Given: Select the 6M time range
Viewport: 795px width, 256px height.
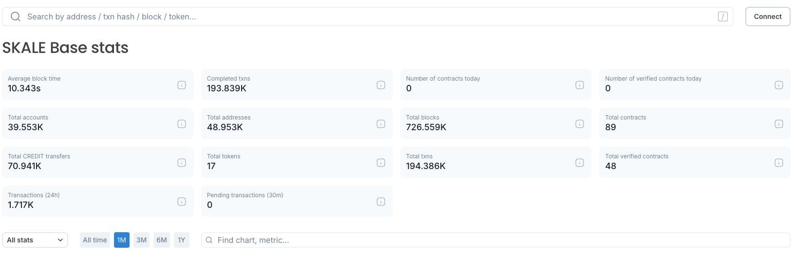Looking at the screenshot, I should [x=162, y=240].
